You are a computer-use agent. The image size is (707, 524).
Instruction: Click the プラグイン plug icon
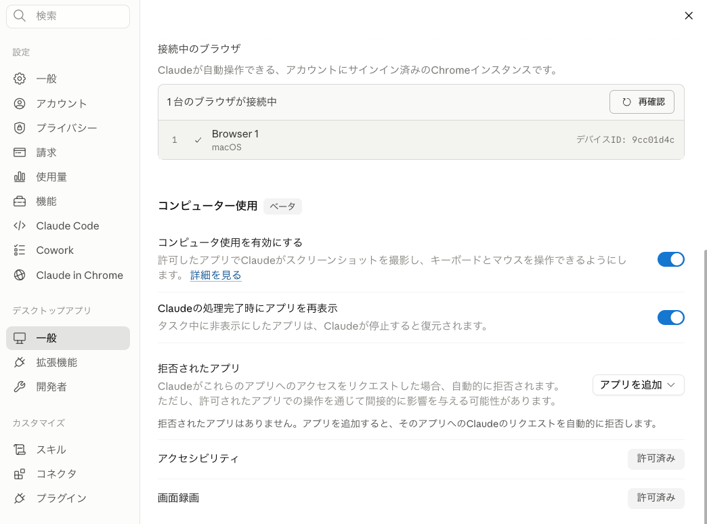click(x=20, y=498)
